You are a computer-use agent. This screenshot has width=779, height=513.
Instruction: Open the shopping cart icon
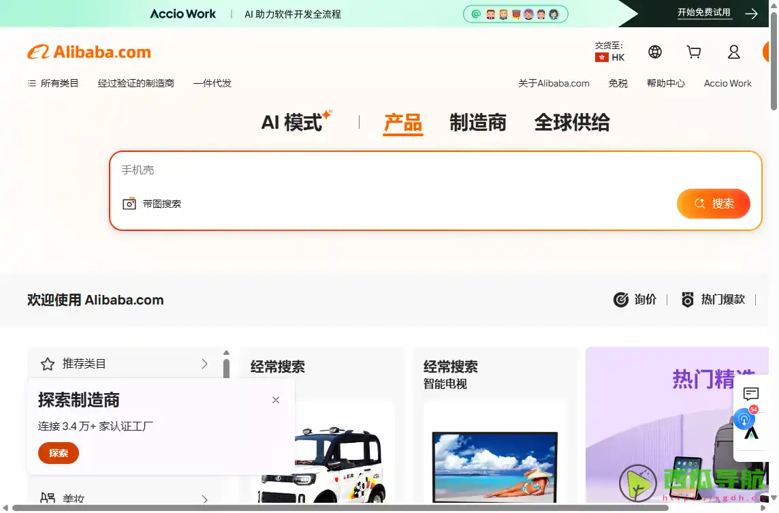click(x=694, y=52)
